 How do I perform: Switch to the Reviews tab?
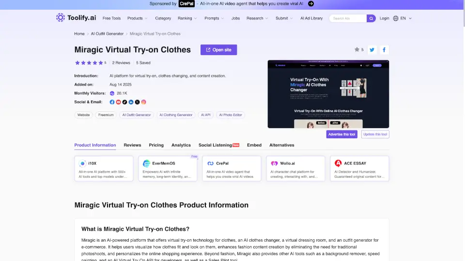132,145
